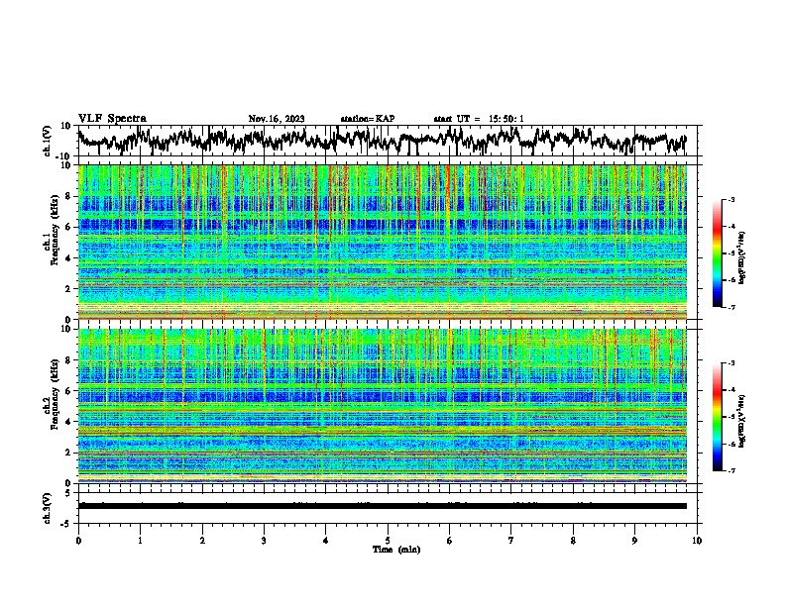Click the "station=KAP" label
The image size is (785, 606).
point(368,119)
